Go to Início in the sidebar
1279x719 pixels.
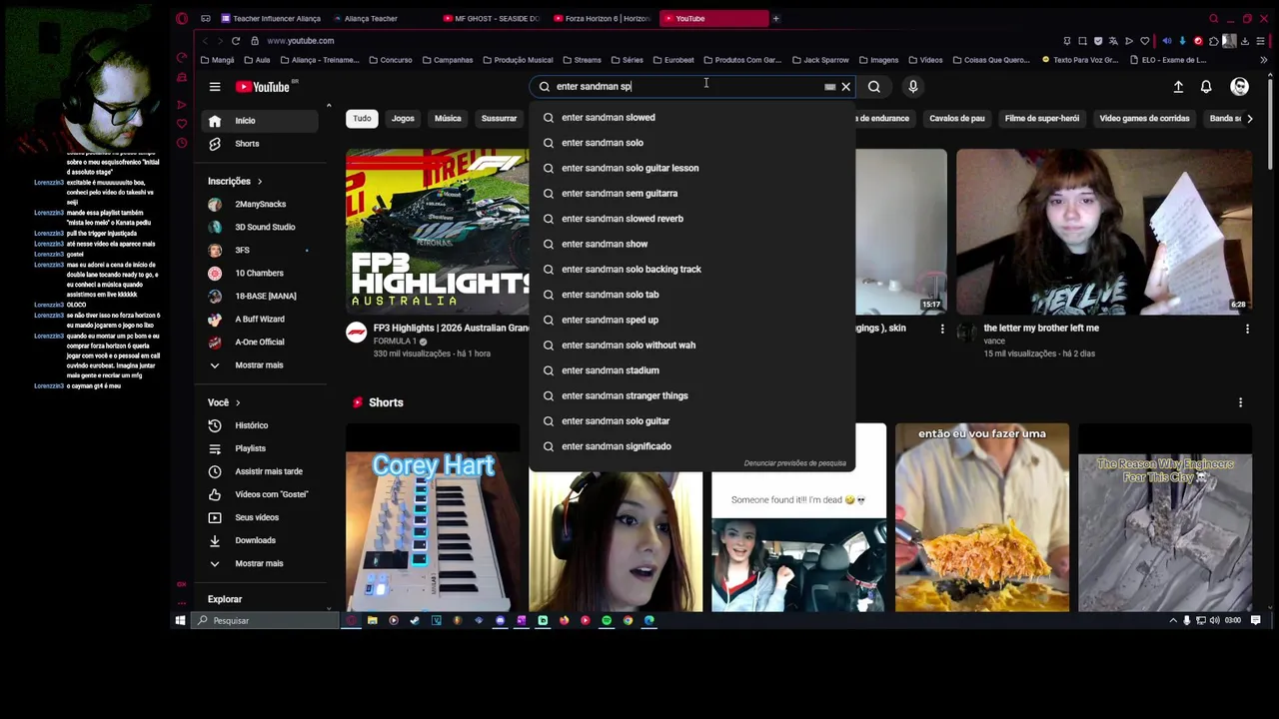(x=262, y=121)
